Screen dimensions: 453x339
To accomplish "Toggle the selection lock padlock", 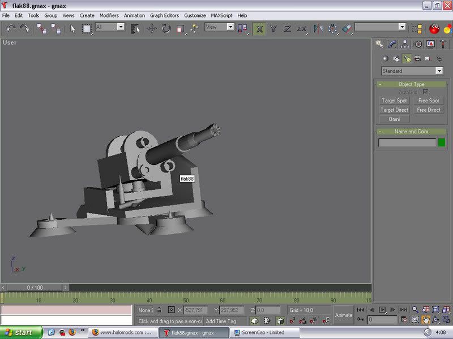I will [x=159, y=310].
